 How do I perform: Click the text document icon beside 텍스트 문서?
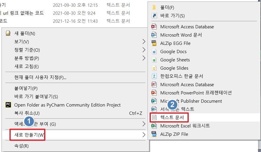(154, 117)
